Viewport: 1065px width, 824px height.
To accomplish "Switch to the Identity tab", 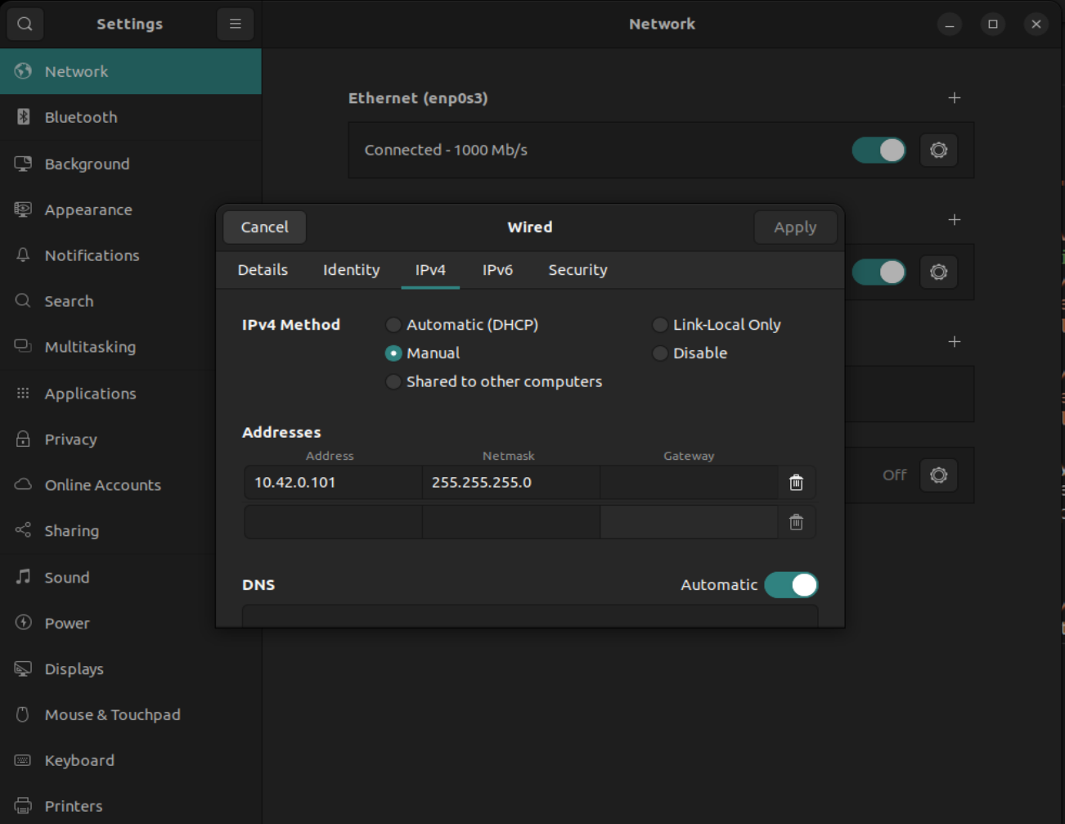I will pyautogui.click(x=351, y=270).
